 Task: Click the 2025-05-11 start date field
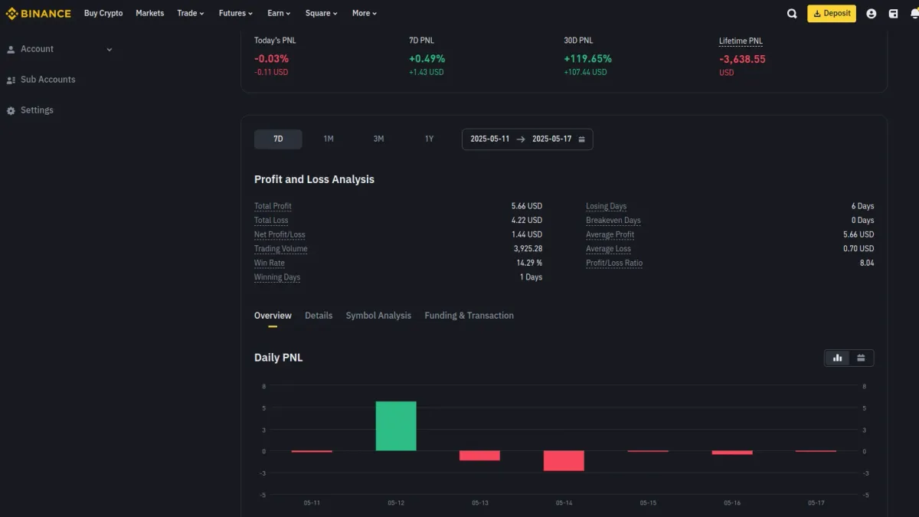tap(490, 139)
